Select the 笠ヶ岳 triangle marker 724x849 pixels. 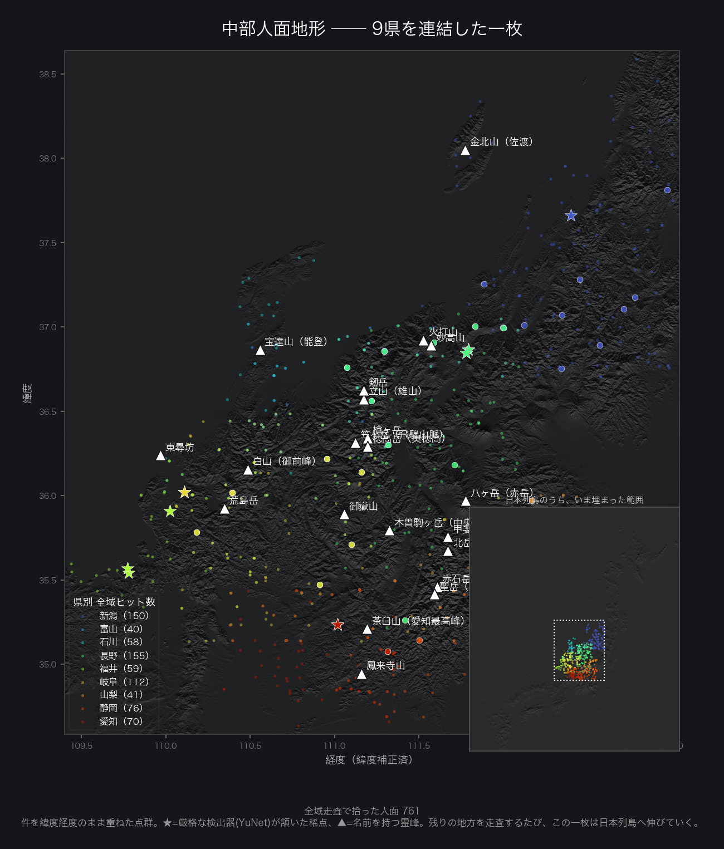click(355, 444)
